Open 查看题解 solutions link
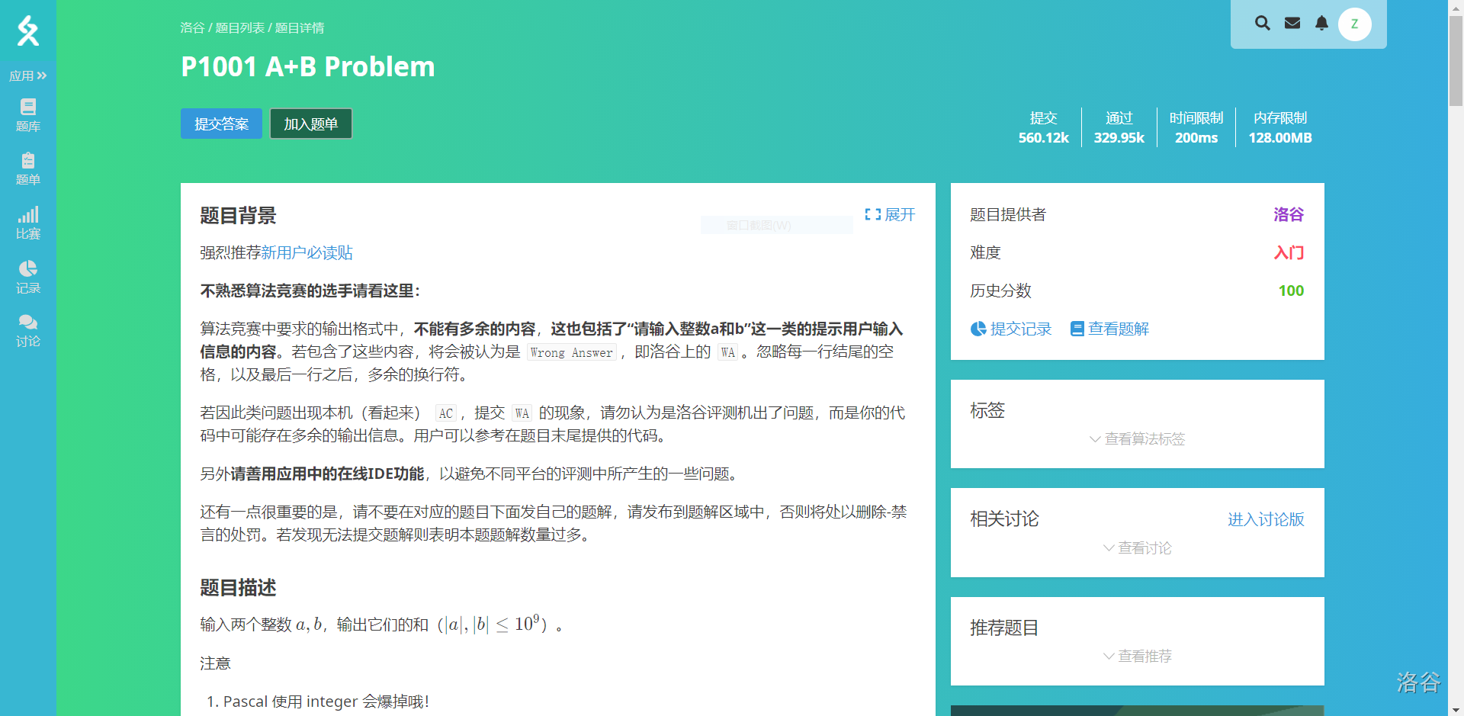 (x=1109, y=329)
